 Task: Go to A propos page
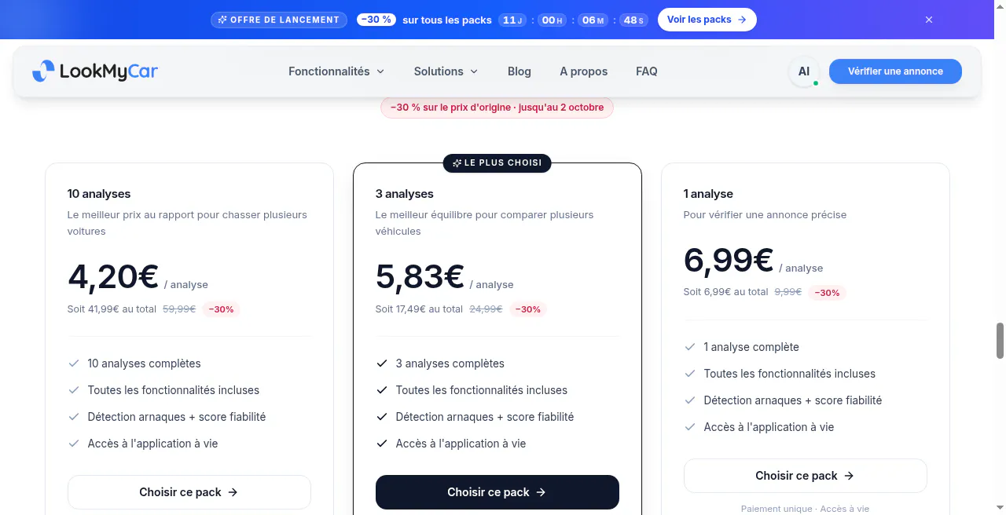pyautogui.click(x=584, y=71)
